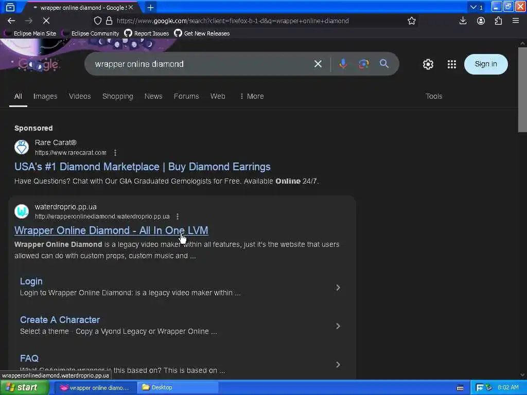
Task: Switch to the Shopping tab
Action: (x=118, y=96)
